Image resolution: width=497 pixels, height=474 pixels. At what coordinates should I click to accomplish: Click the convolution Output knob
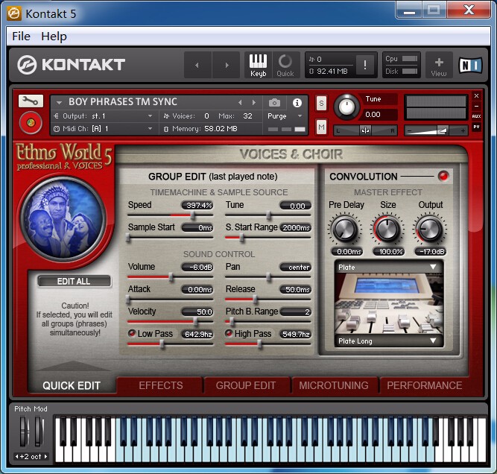point(429,230)
